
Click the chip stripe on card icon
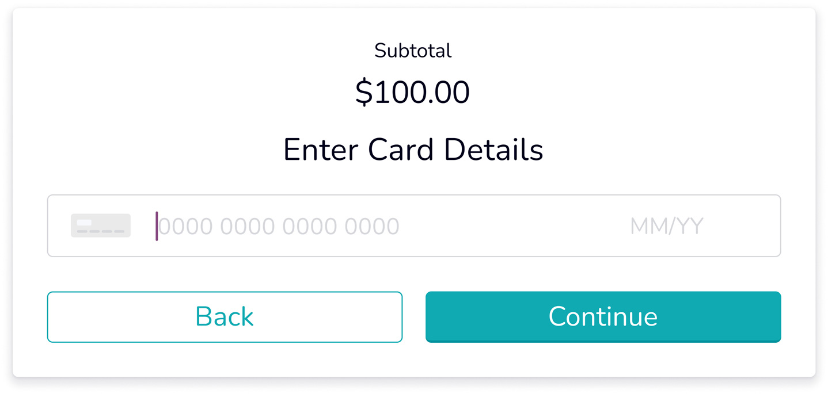click(84, 223)
